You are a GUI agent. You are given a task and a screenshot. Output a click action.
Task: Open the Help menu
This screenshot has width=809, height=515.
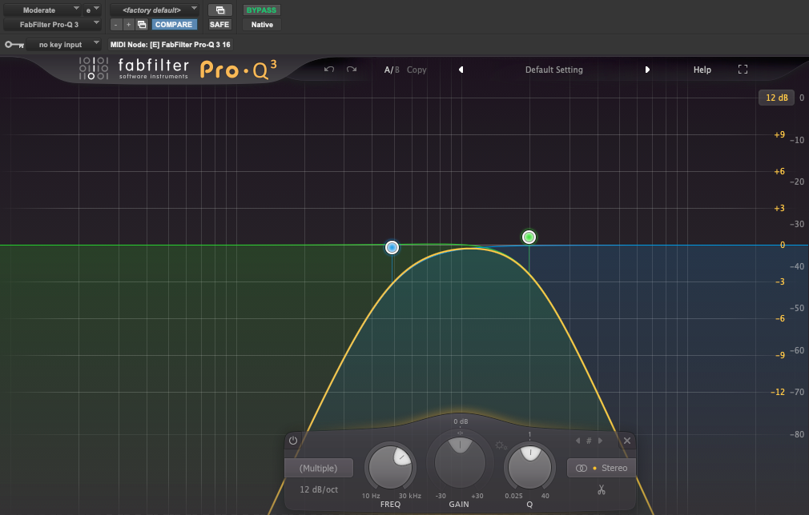702,70
